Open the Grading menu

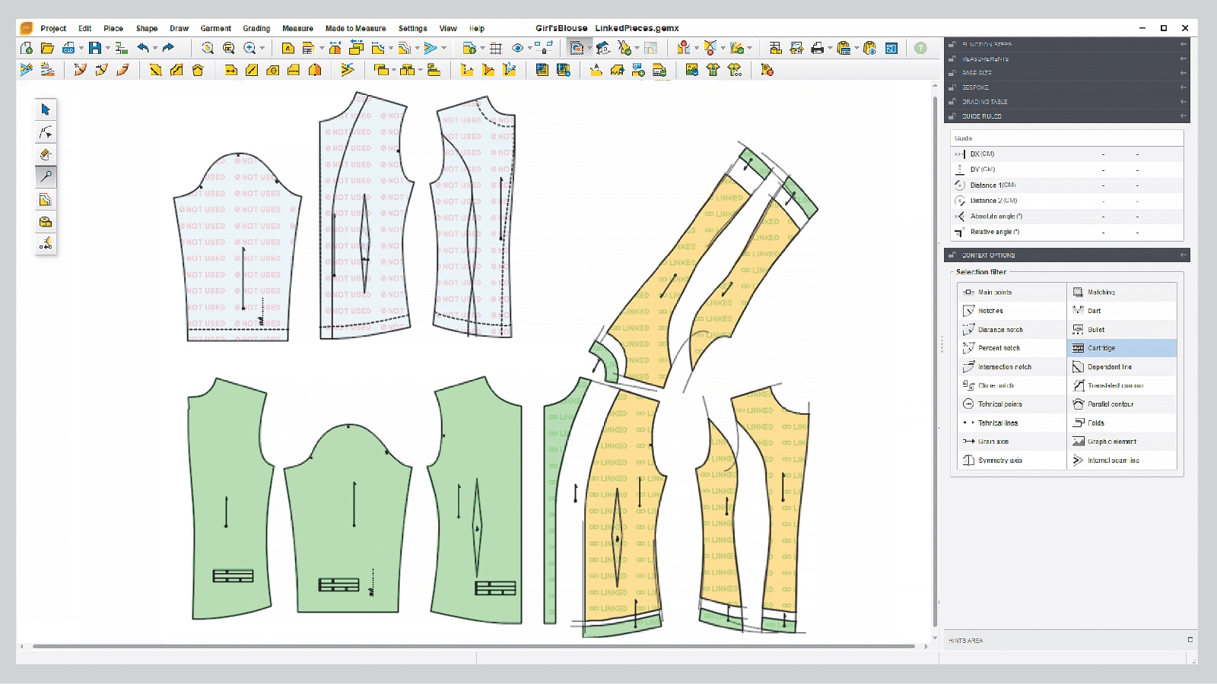click(x=256, y=28)
